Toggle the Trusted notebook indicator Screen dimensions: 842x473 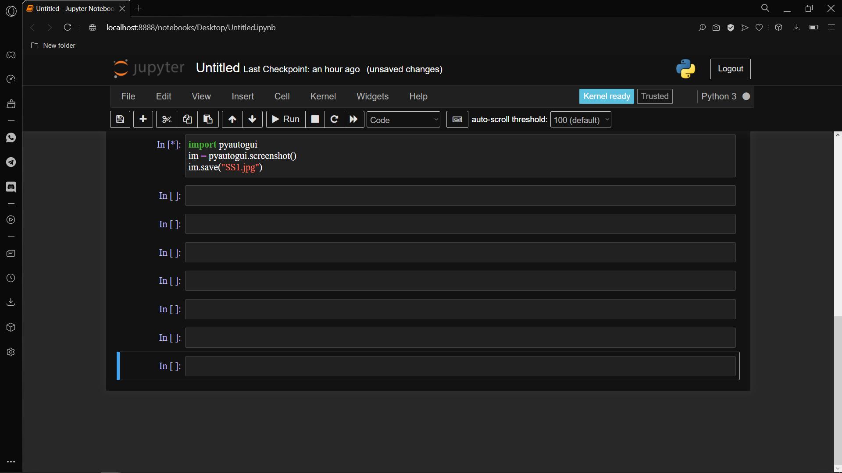tap(654, 96)
